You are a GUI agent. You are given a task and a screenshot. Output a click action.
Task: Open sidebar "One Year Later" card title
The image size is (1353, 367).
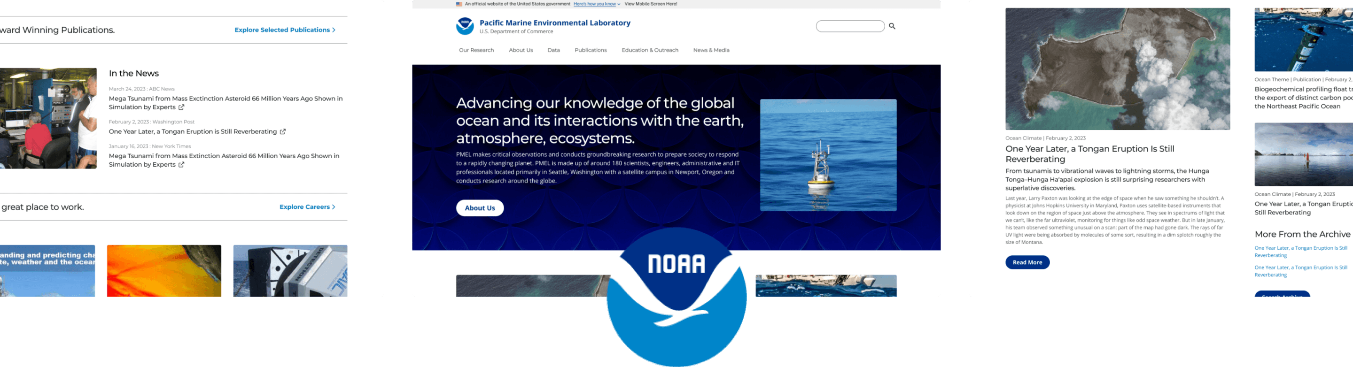point(1304,208)
